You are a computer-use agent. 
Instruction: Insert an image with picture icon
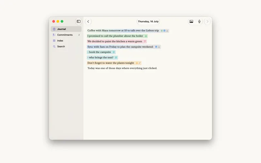192,22
